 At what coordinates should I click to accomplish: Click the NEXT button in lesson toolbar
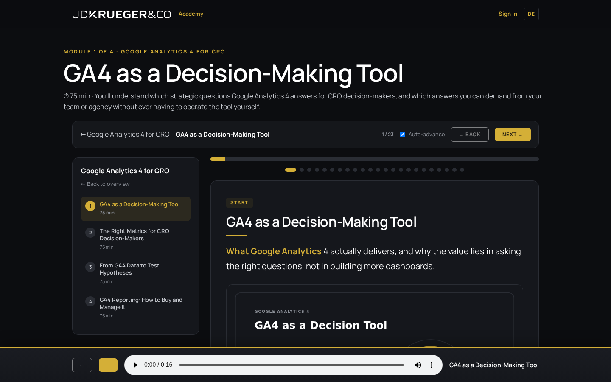click(513, 135)
